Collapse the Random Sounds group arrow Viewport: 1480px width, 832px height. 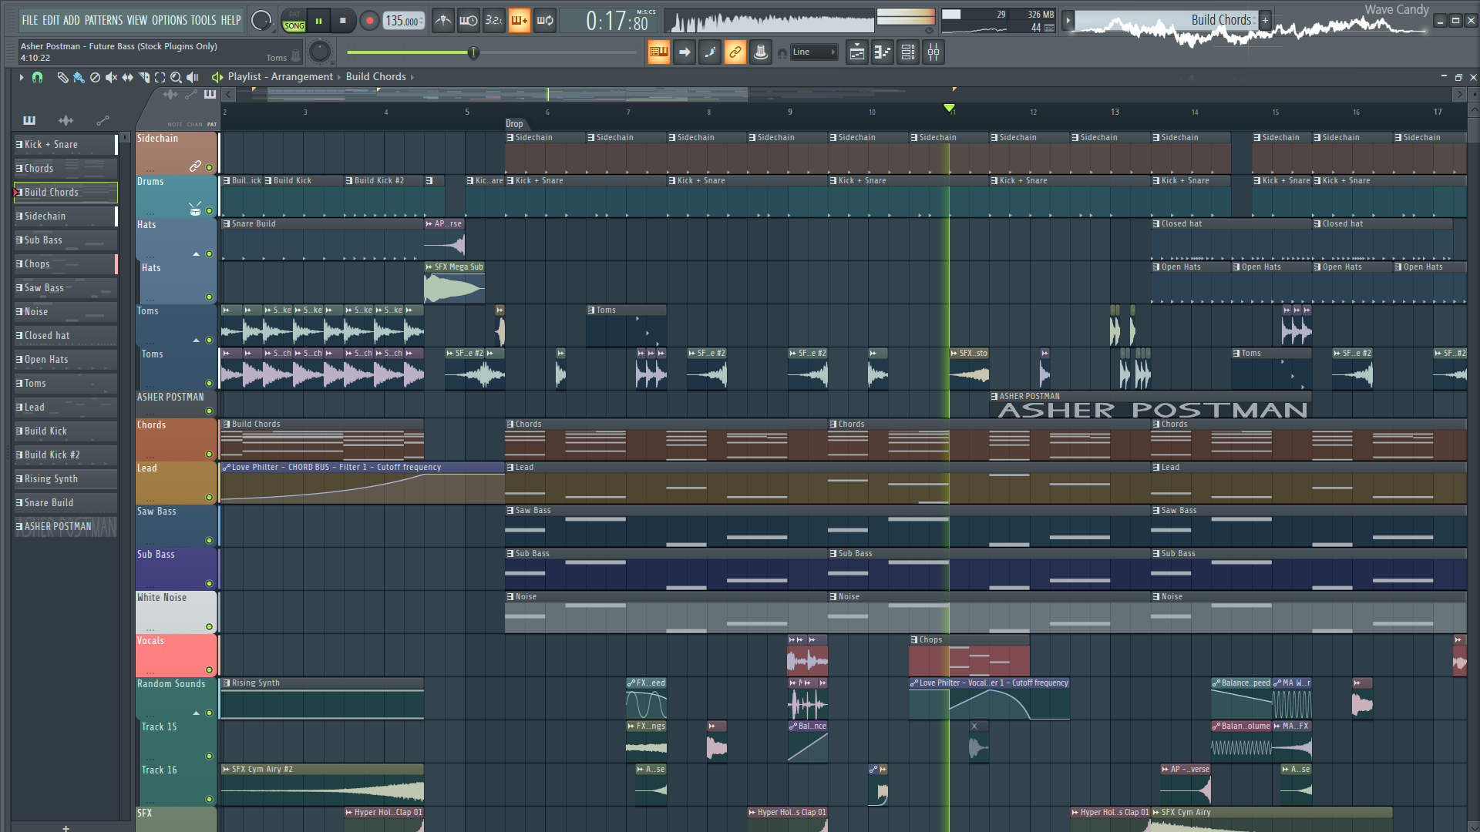[196, 713]
